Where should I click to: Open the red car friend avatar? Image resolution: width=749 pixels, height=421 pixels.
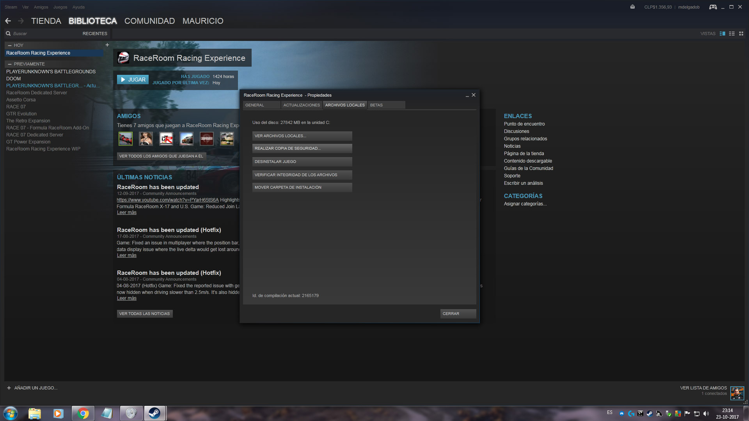(126, 139)
